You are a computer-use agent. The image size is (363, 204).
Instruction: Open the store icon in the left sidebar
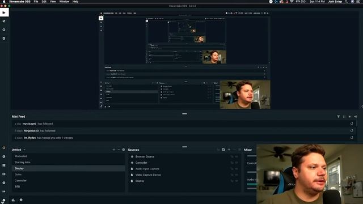4,39
